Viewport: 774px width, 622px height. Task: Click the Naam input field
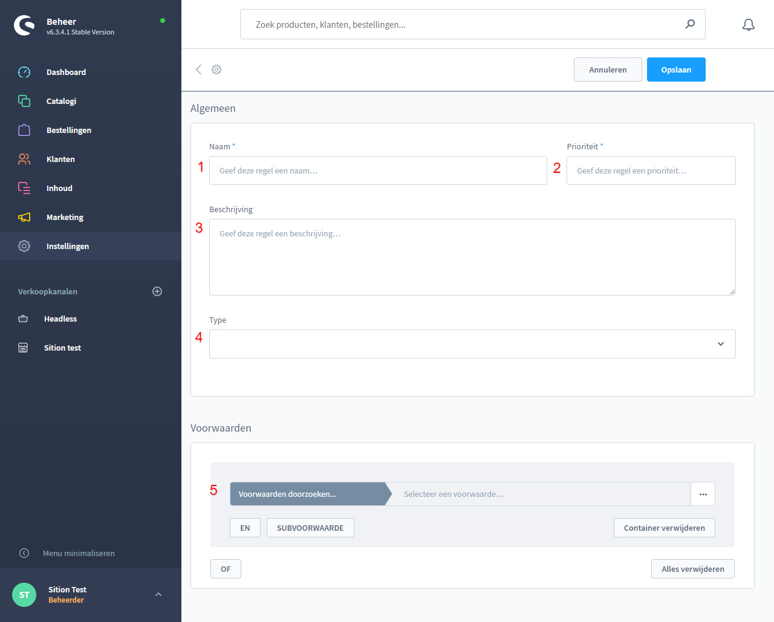(378, 170)
